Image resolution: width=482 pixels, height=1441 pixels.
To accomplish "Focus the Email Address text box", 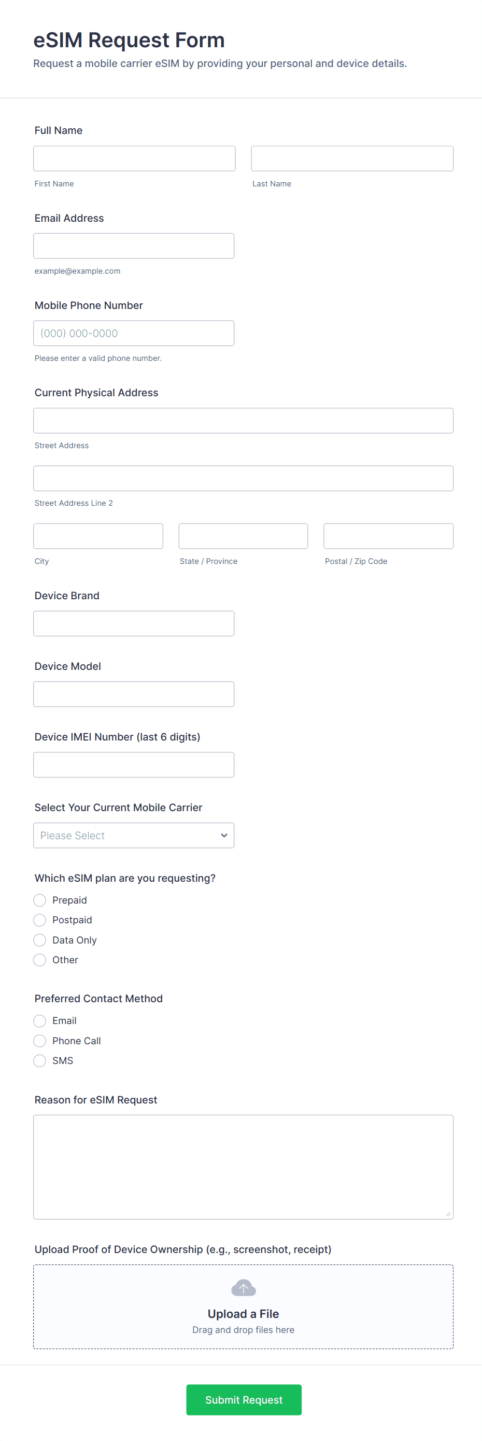I will 134,246.
